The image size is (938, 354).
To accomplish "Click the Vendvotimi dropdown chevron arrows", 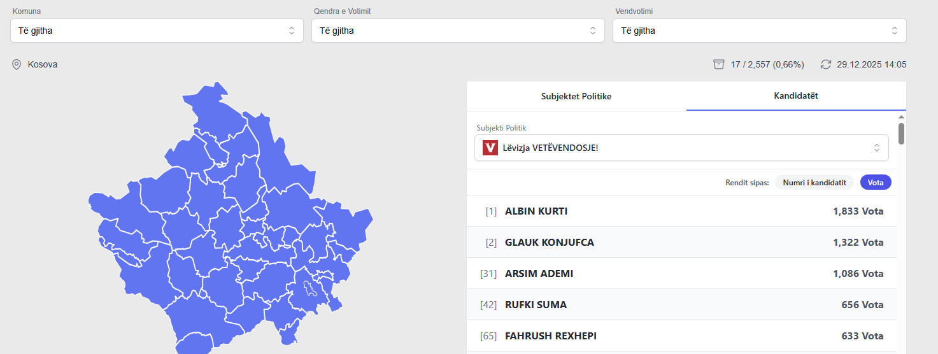I will pyautogui.click(x=894, y=31).
